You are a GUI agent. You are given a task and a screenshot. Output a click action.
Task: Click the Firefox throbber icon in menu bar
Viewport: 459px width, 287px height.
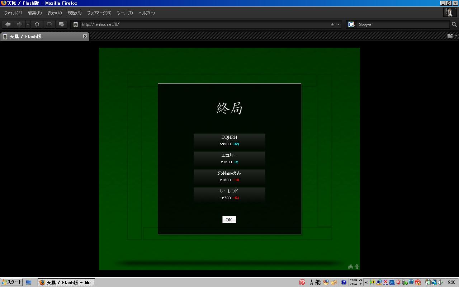pos(450,12)
